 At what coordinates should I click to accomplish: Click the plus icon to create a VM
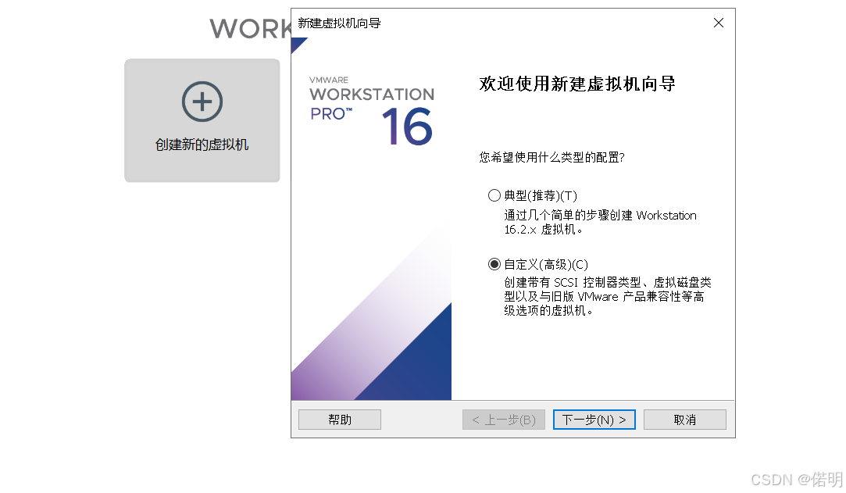[x=202, y=102]
